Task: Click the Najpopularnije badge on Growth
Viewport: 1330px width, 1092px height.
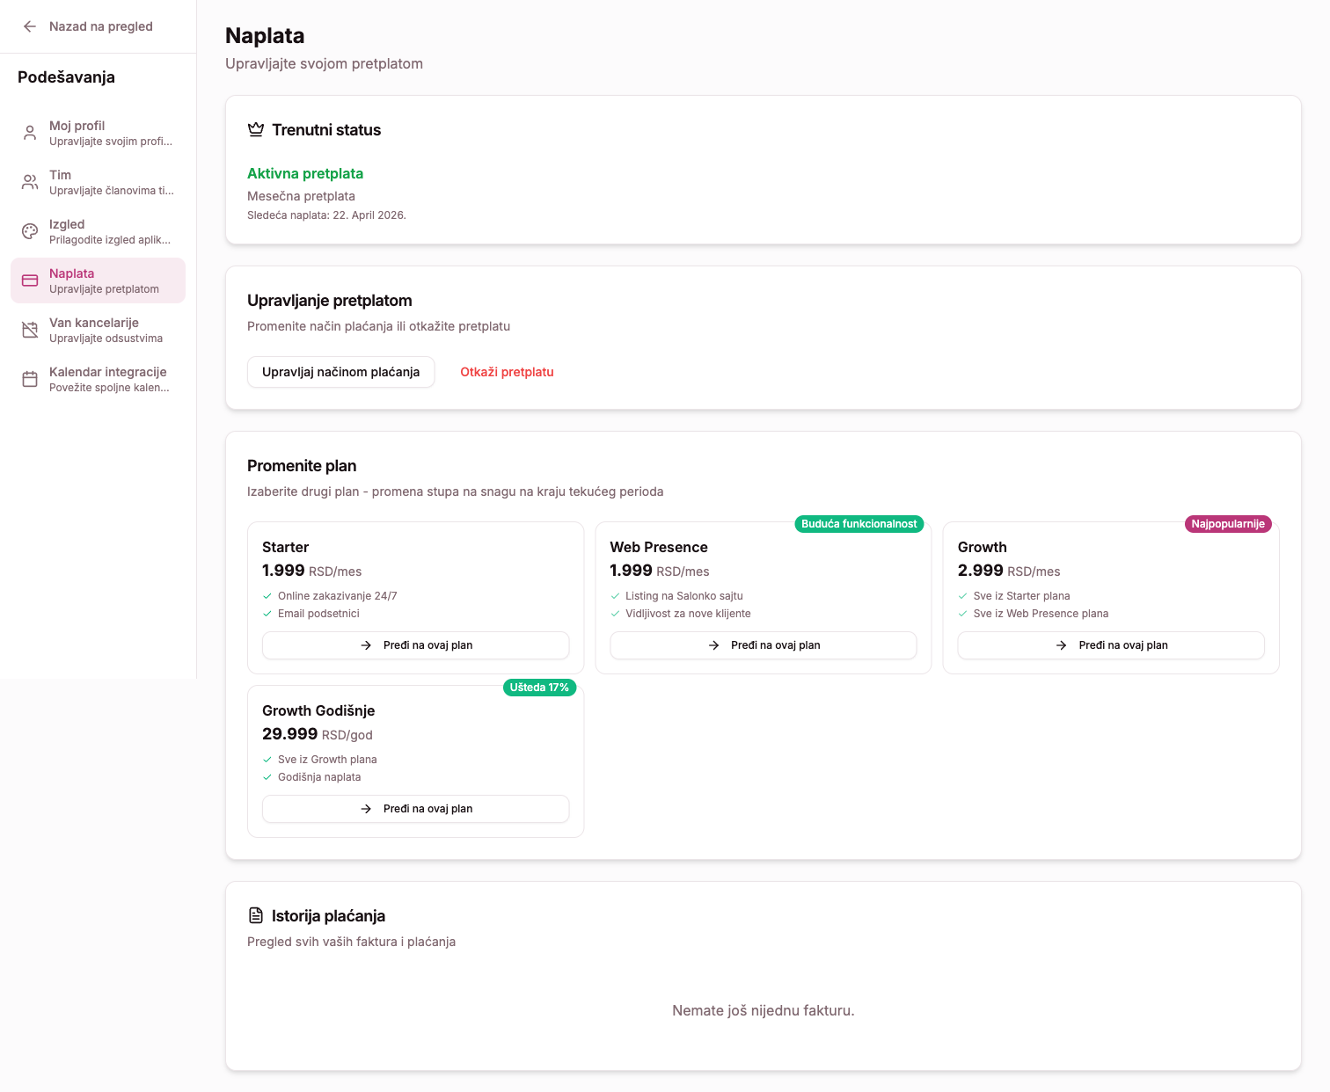Action: (1227, 524)
